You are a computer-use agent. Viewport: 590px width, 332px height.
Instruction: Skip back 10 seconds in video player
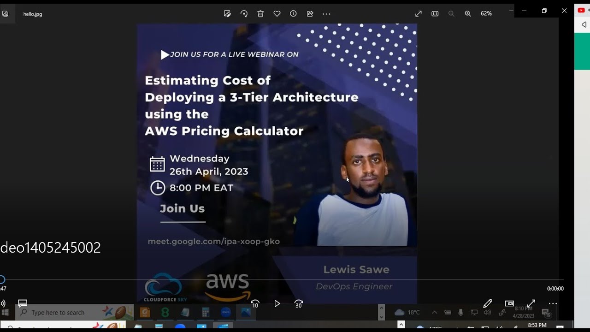255,303
